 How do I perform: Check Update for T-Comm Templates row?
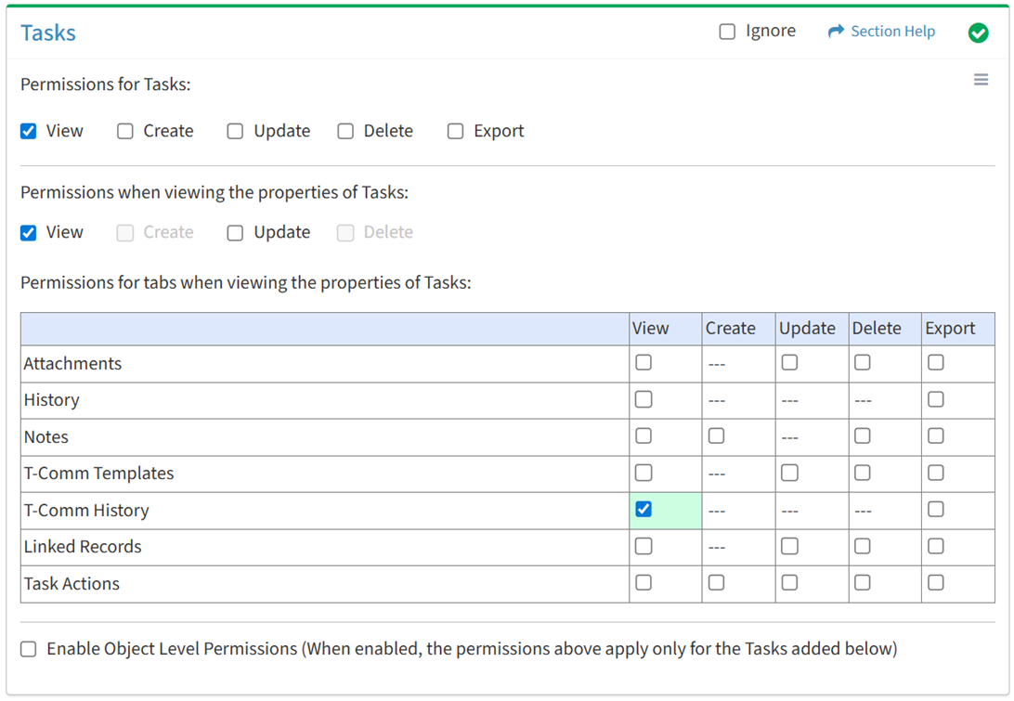tap(789, 473)
